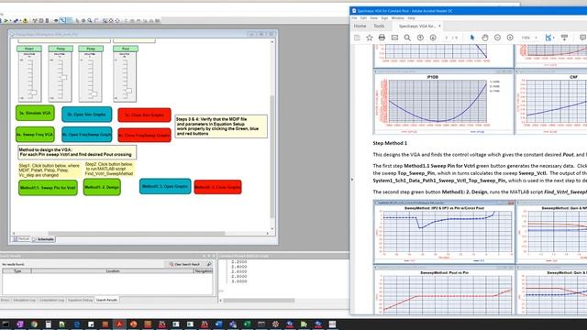The width and height of the screenshot is (587, 330).
Task: Click the blue 4b Open FreqSweep Graphs button
Action: click(87, 135)
